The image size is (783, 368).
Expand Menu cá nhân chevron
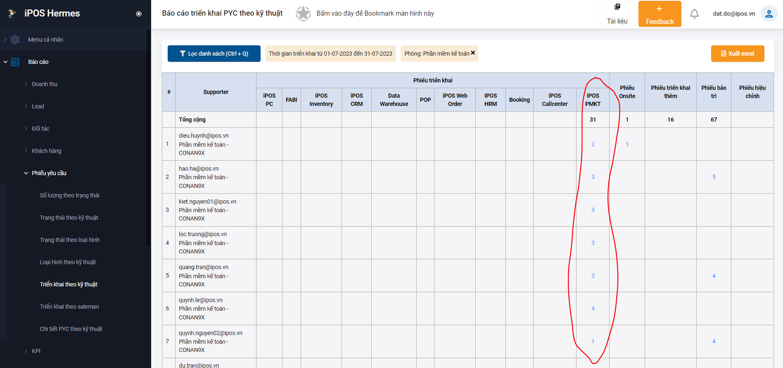(x=5, y=40)
